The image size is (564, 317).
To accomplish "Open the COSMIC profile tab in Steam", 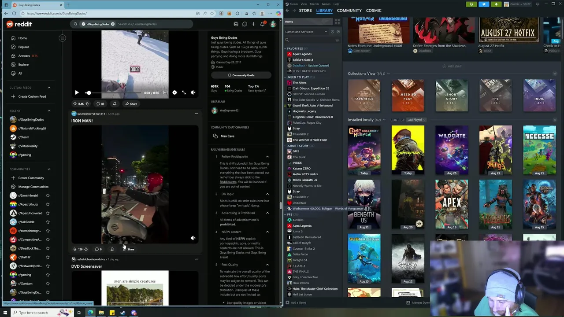I will [x=374, y=11].
